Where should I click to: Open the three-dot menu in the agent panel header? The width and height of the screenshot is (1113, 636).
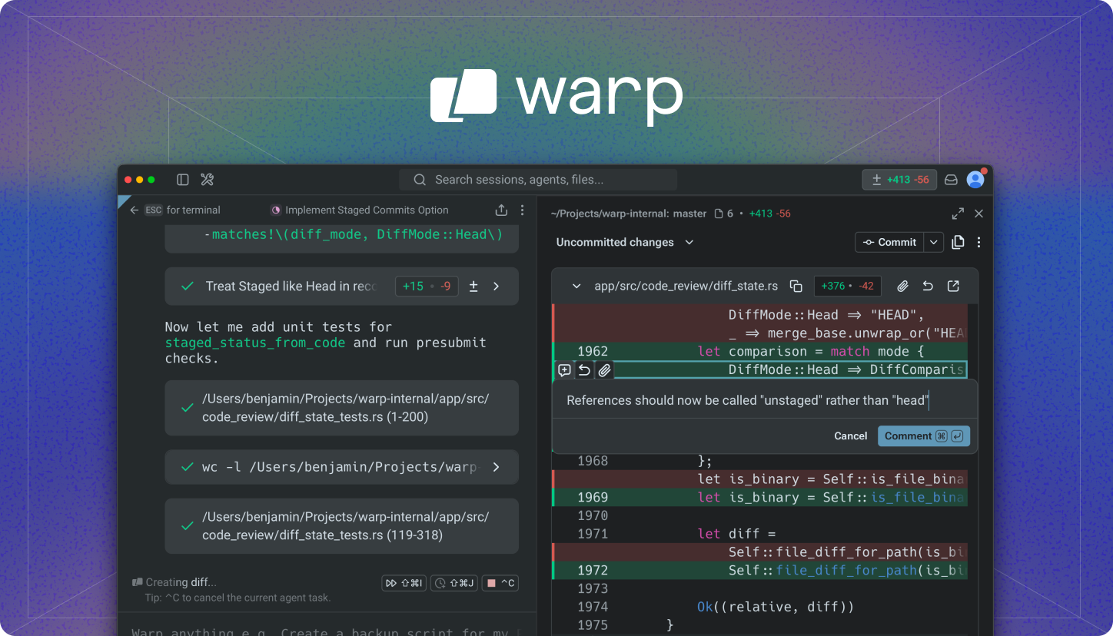(522, 210)
